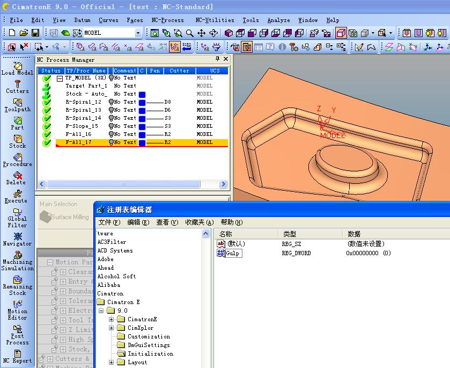
Task: Collapse the Motion Parameters group
Action: (x=50, y=262)
